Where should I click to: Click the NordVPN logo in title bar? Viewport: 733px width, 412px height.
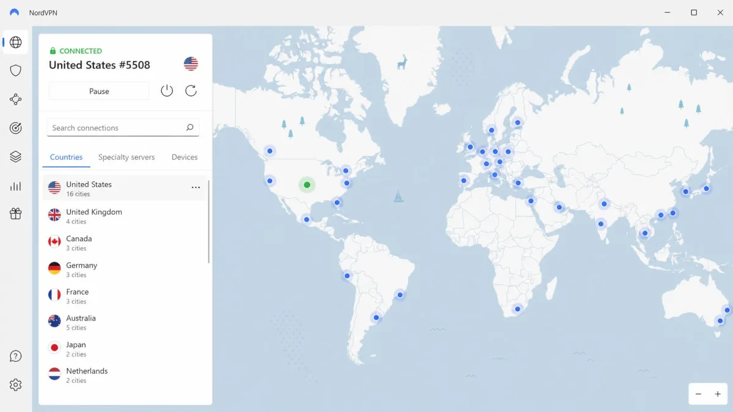tap(15, 12)
